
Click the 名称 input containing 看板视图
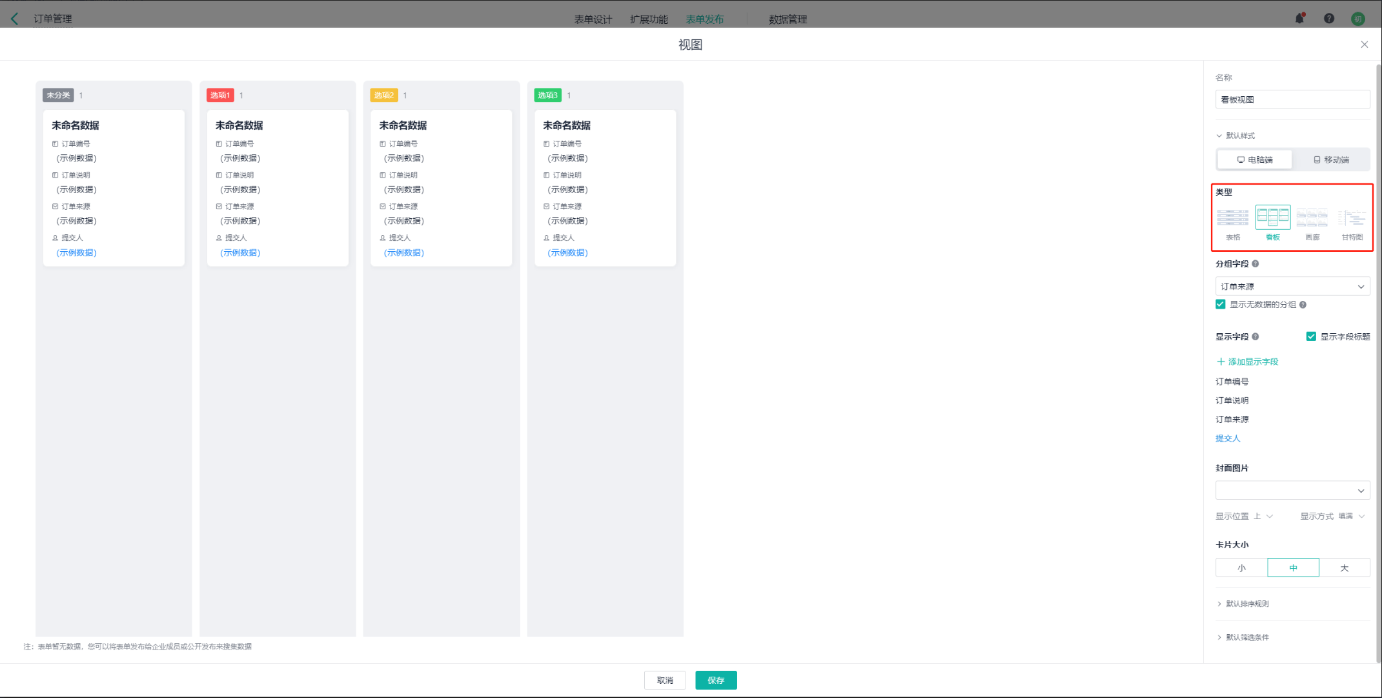coord(1292,99)
